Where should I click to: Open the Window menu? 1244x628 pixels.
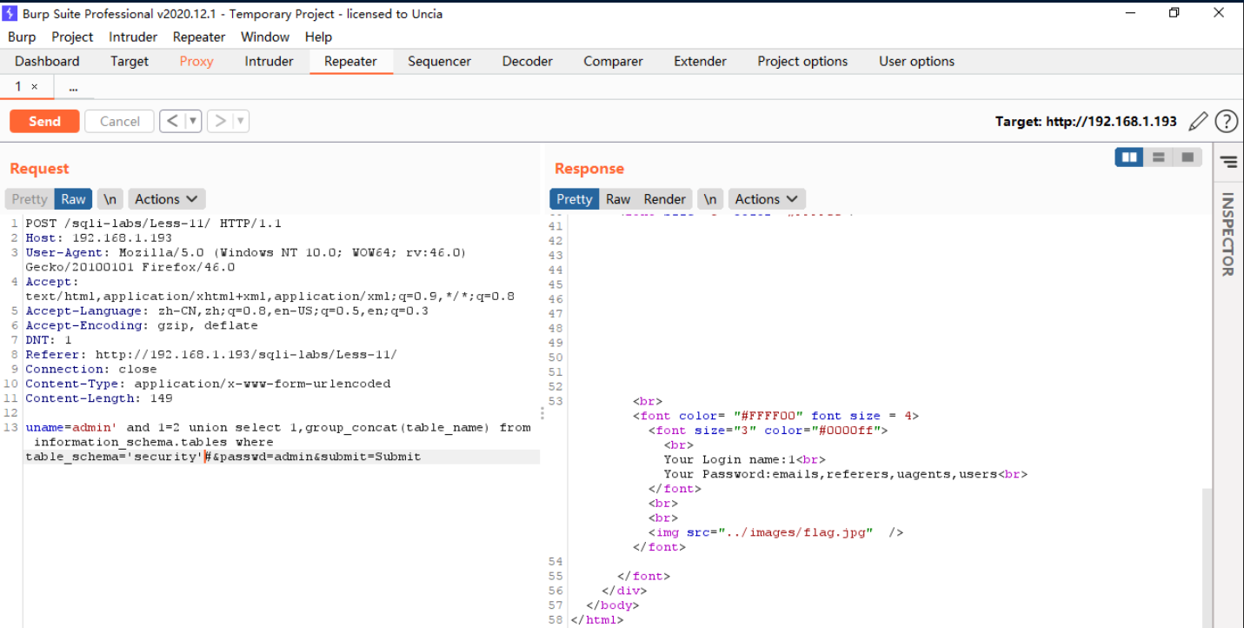(x=265, y=37)
